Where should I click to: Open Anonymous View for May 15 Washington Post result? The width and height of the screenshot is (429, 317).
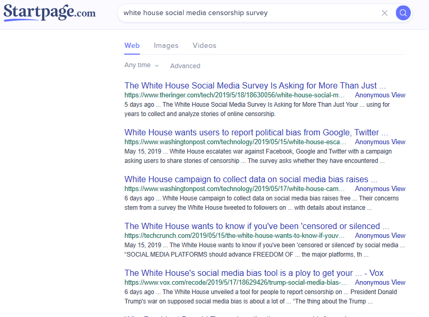[x=380, y=142]
